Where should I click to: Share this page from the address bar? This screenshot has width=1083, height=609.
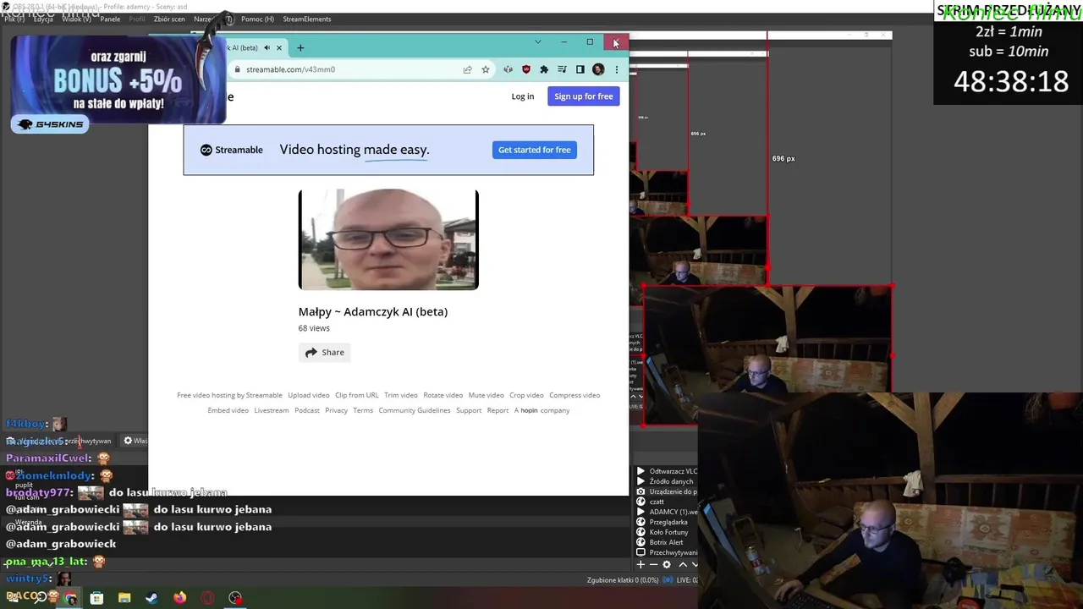467,69
